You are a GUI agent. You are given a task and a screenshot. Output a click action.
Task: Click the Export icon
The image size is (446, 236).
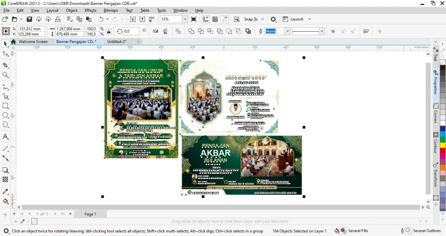(142, 19)
